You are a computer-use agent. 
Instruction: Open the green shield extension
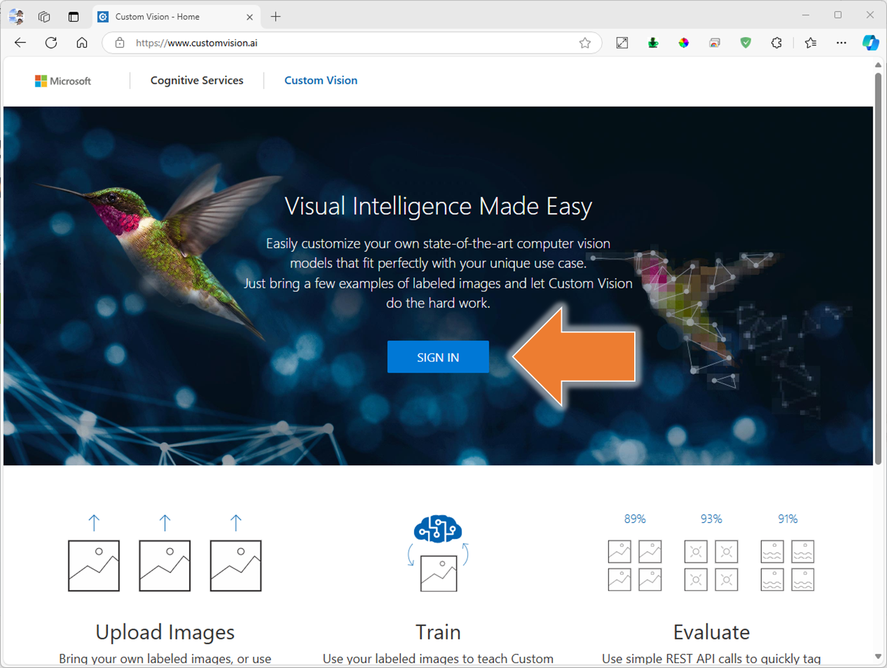coord(746,43)
